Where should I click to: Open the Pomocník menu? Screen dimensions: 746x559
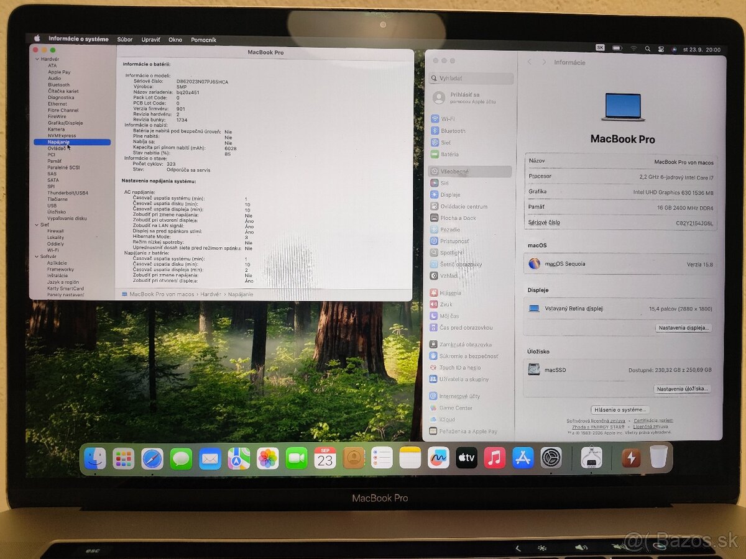pos(203,40)
